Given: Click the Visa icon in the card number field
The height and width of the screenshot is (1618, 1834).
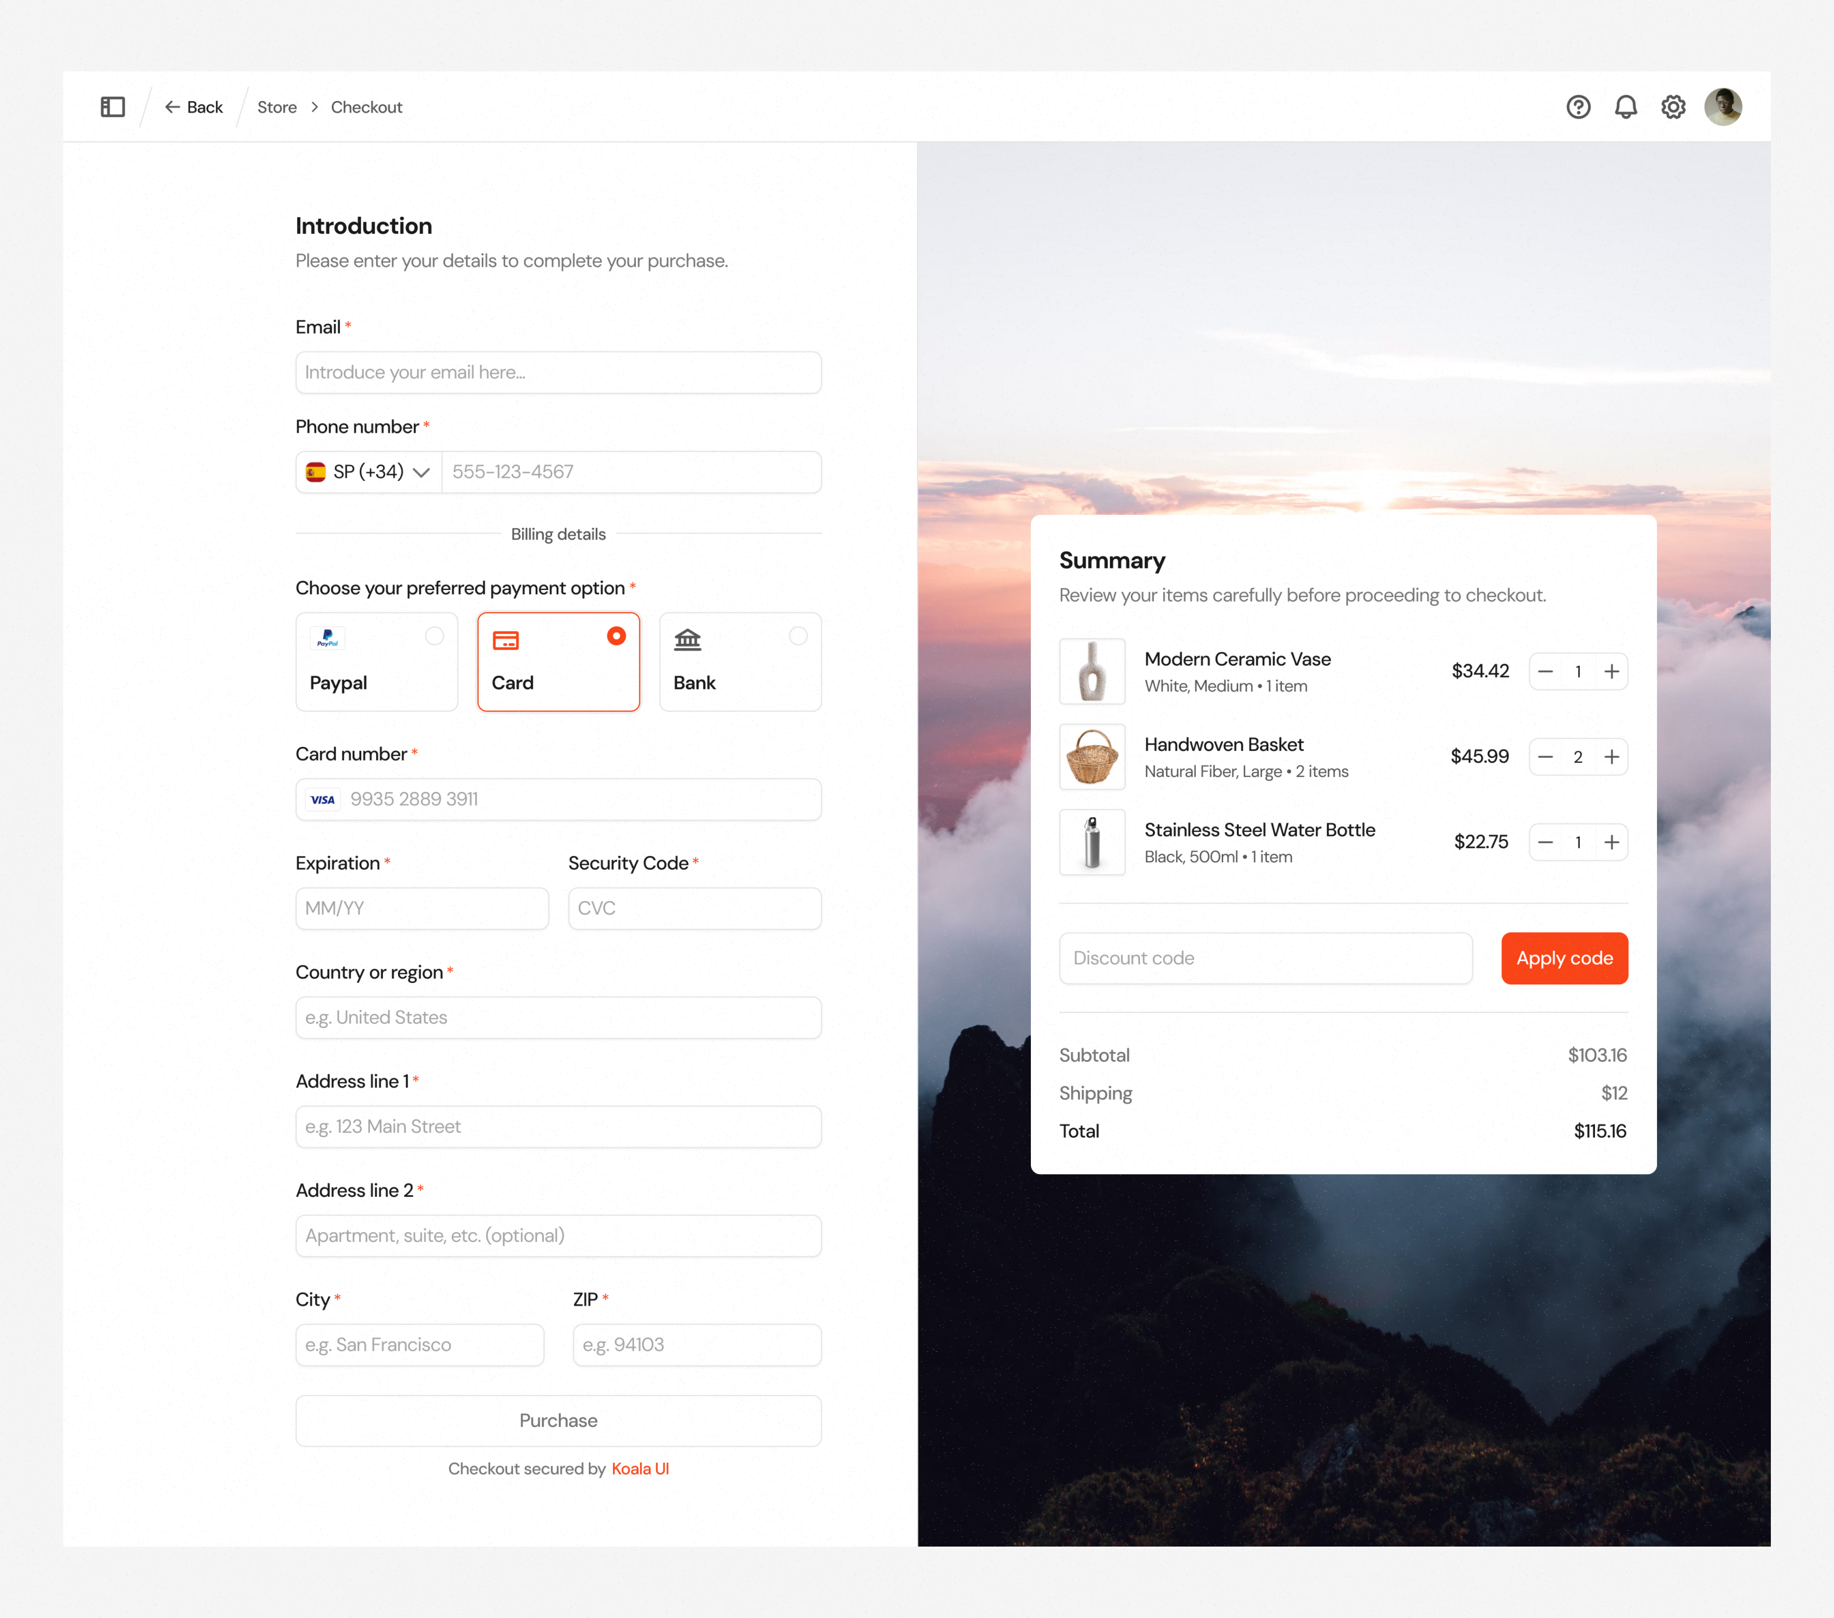Looking at the screenshot, I should tap(322, 799).
